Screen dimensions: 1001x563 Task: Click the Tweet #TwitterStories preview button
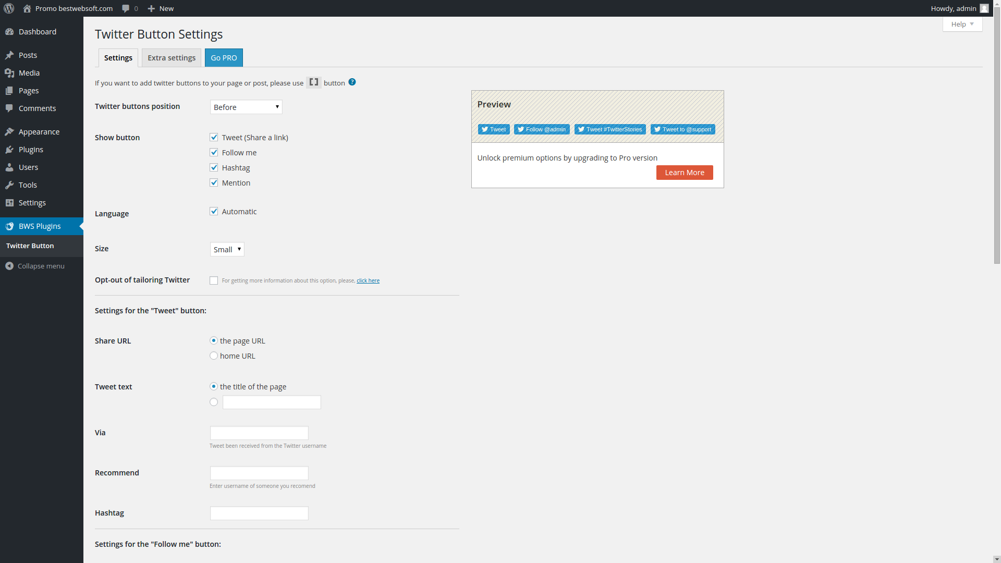610,129
